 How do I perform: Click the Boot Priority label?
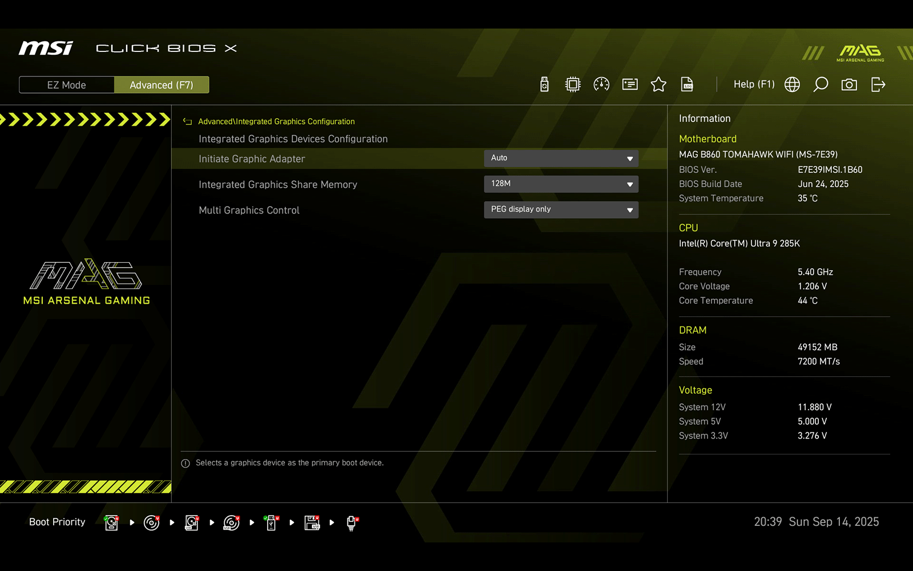(x=57, y=522)
